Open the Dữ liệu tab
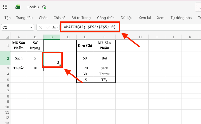Viewport: 201px width, 124px height. (127, 18)
